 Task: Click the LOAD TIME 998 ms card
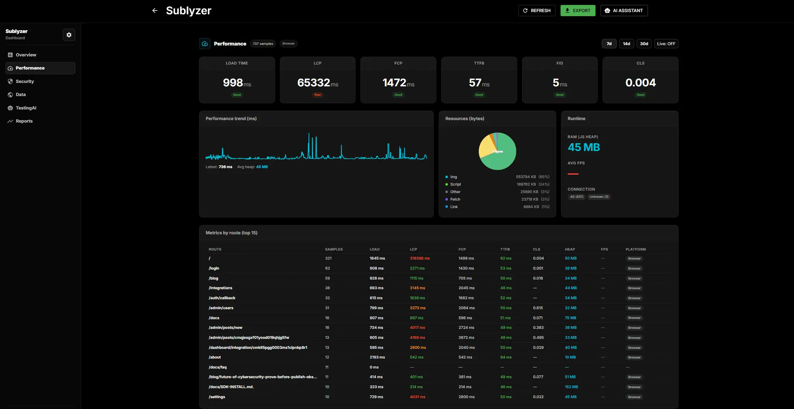(237, 80)
